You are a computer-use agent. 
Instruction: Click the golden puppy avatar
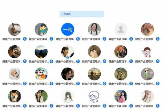tap(15, 29)
